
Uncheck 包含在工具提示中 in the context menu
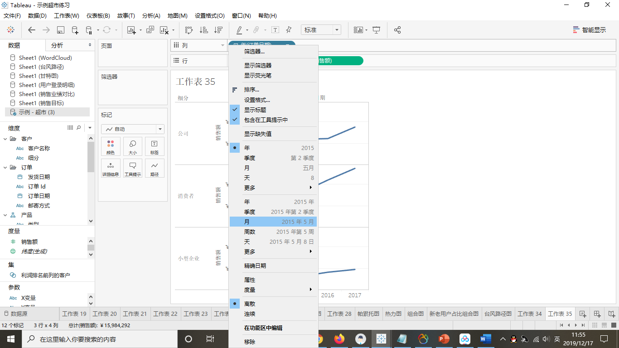[273, 120]
